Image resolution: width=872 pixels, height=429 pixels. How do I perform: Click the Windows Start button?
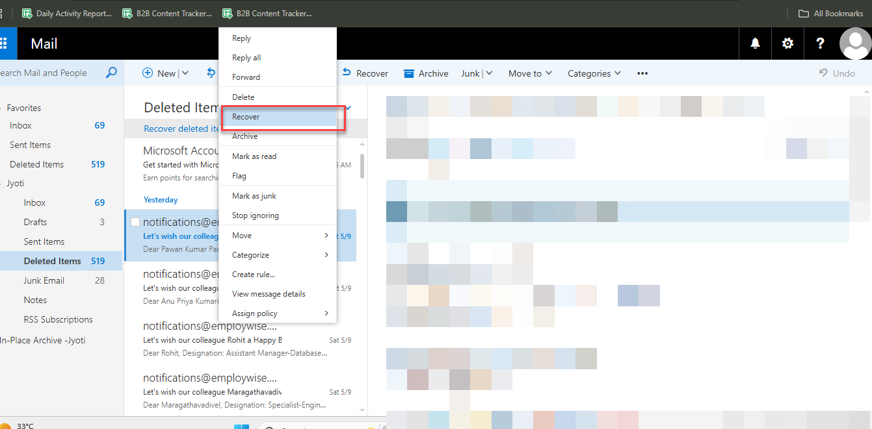[241, 426]
